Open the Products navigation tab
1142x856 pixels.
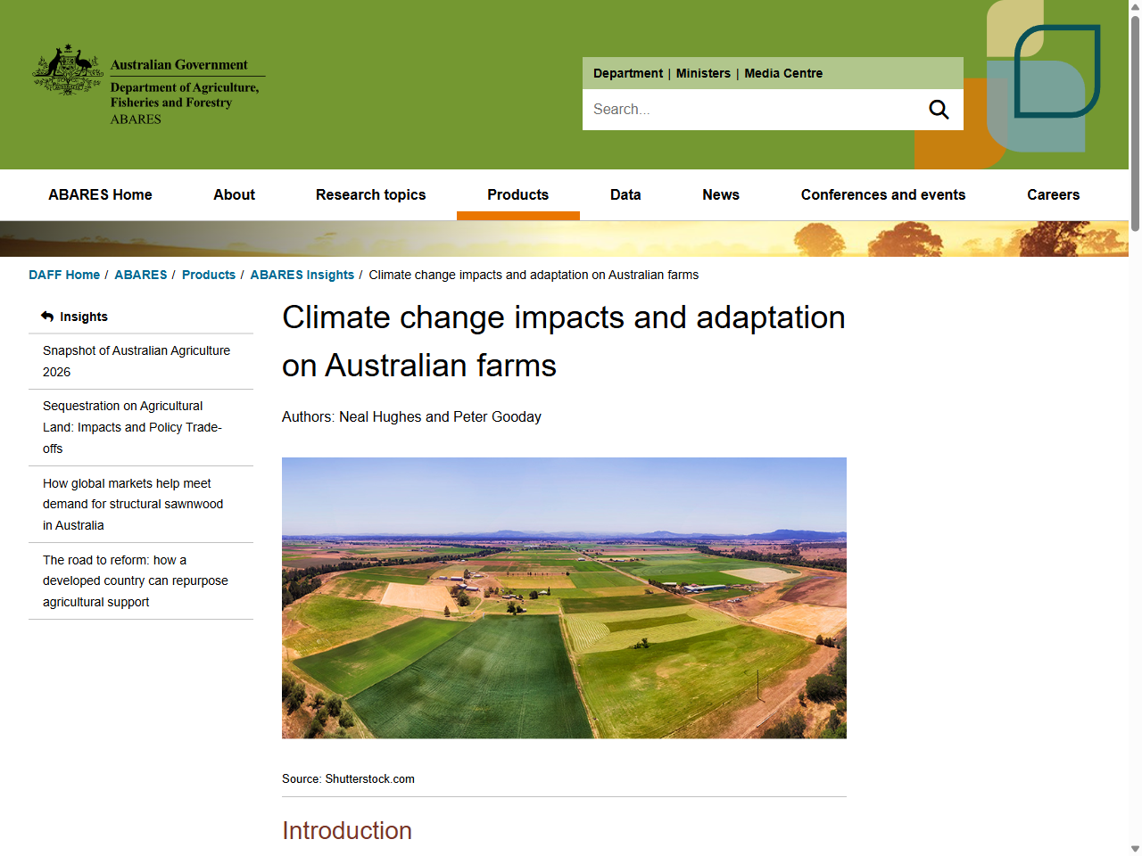click(x=518, y=194)
